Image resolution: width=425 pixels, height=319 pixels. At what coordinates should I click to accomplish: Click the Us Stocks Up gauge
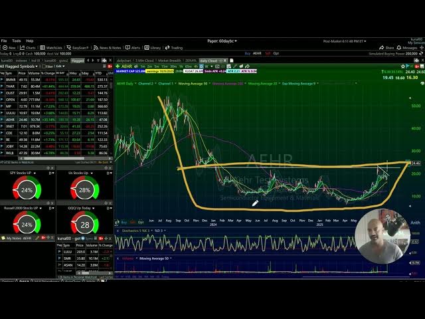tap(84, 188)
